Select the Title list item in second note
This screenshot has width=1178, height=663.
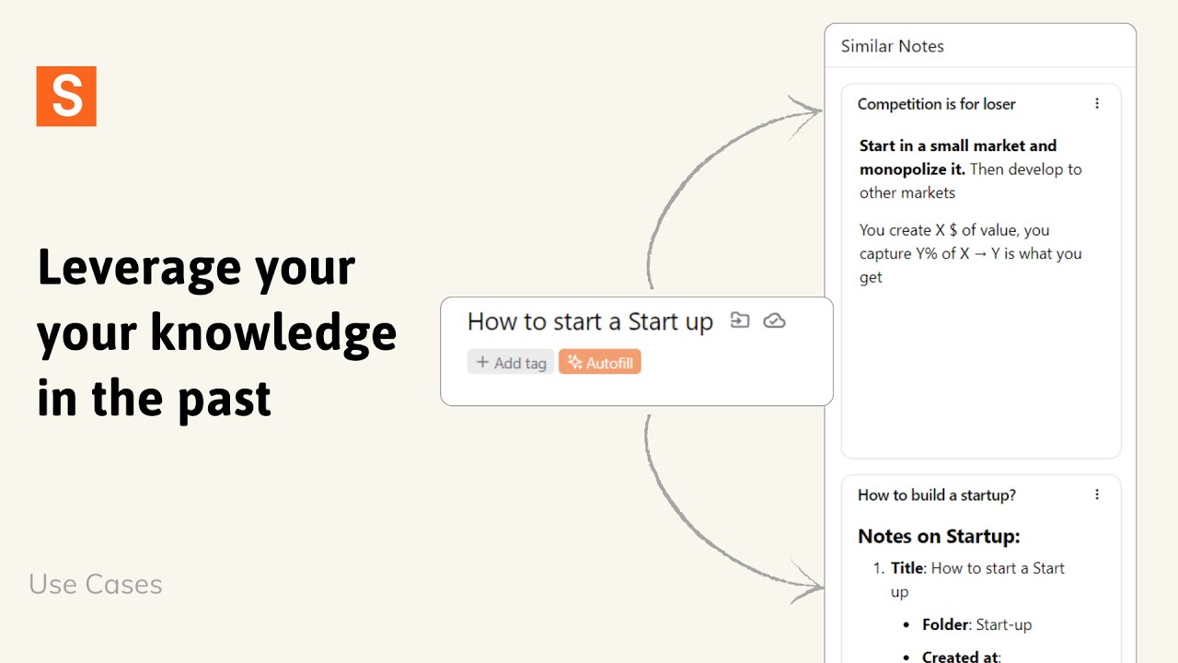pyautogui.click(x=976, y=579)
